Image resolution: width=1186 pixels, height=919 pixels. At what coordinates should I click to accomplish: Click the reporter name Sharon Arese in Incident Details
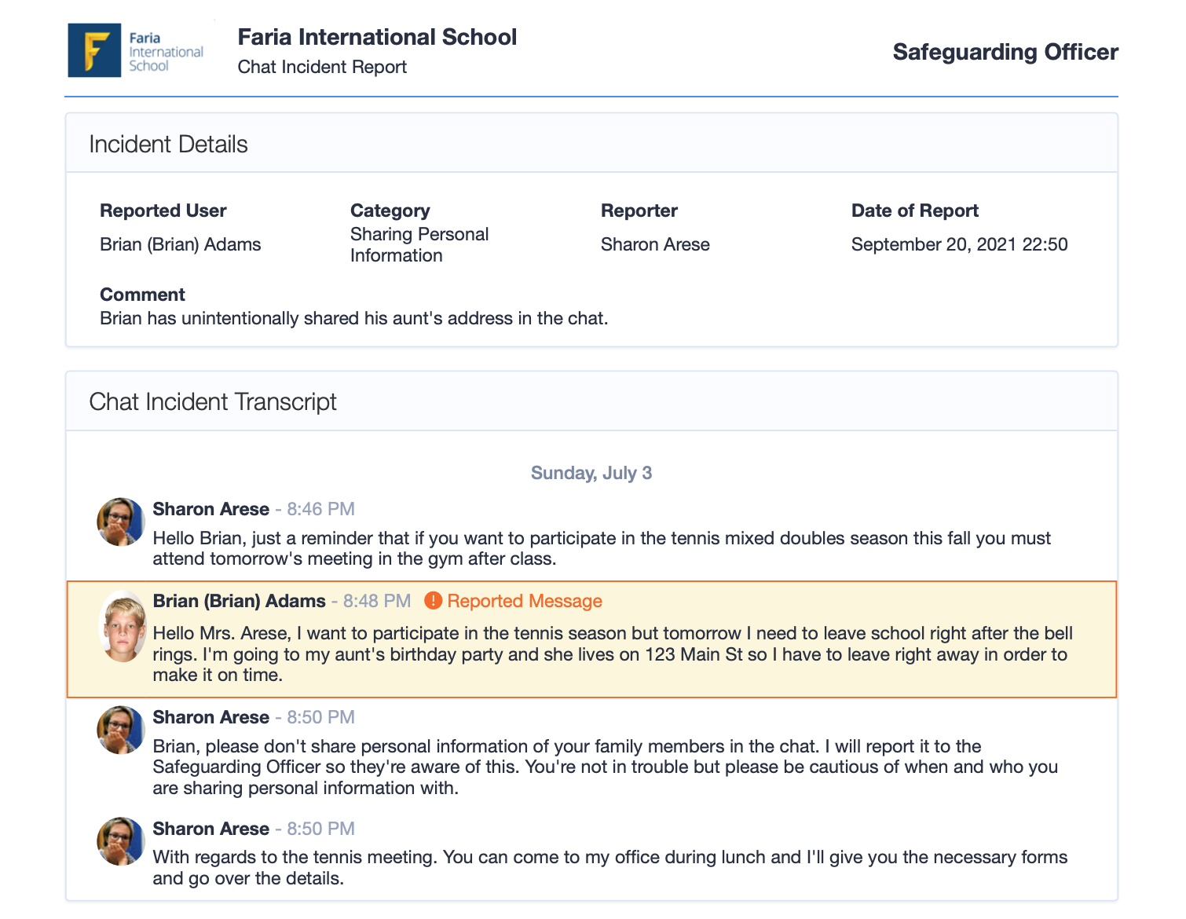[x=654, y=244]
